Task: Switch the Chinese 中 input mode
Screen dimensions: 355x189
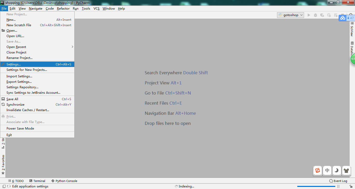Action: tap(327, 171)
